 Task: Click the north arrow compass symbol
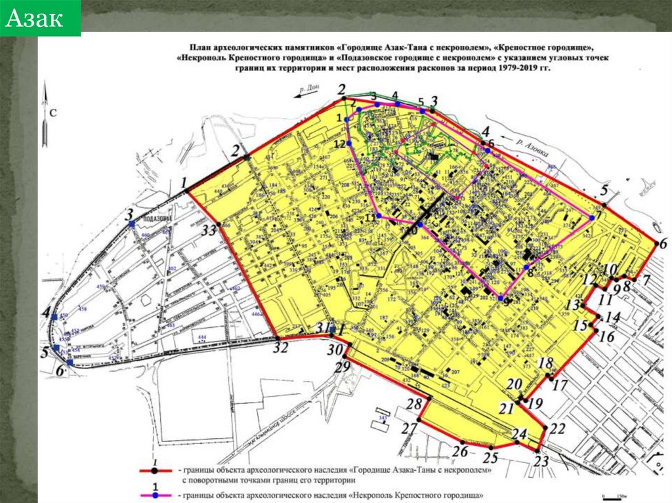[45, 114]
